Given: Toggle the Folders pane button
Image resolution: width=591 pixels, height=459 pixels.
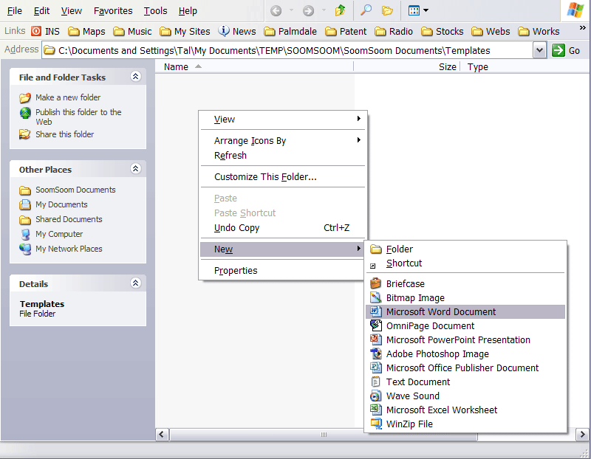Looking at the screenshot, I should [387, 10].
